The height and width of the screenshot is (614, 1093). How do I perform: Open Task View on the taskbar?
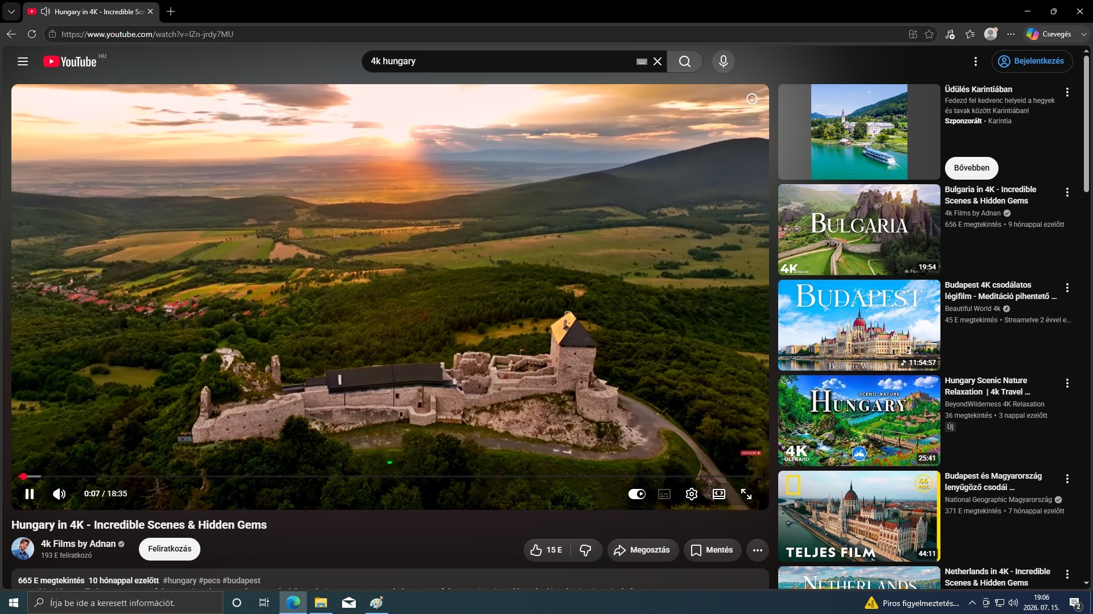pyautogui.click(x=264, y=603)
